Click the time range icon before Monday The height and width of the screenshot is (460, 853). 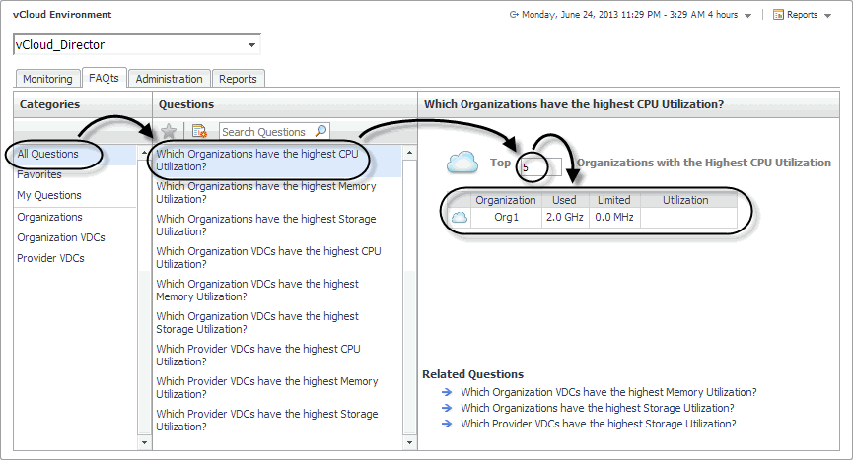(x=514, y=15)
